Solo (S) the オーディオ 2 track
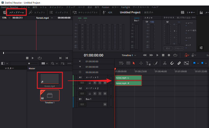 [100, 94]
